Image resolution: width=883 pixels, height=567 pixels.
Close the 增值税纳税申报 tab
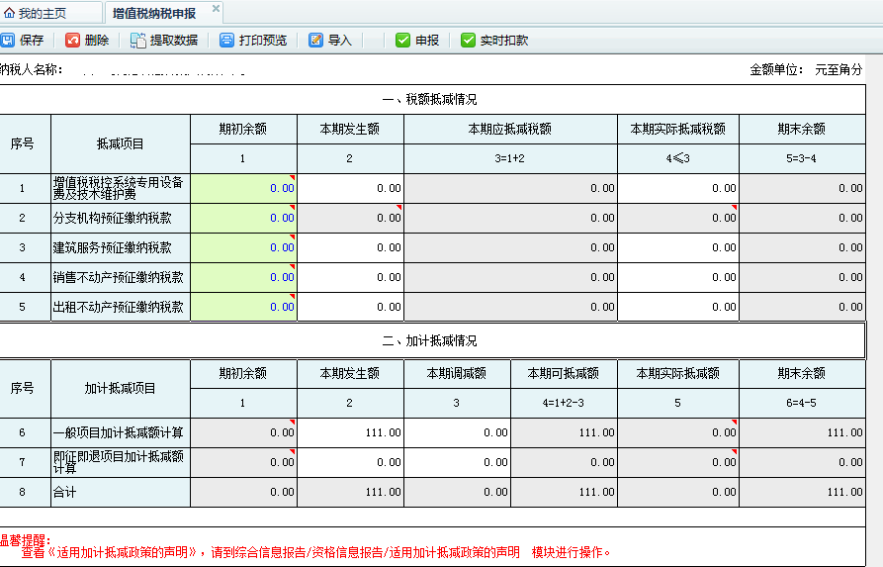(217, 9)
